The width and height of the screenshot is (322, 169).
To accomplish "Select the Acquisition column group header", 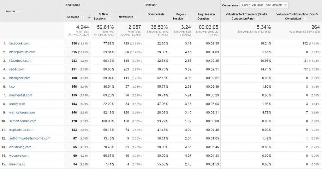I will point(73,5).
